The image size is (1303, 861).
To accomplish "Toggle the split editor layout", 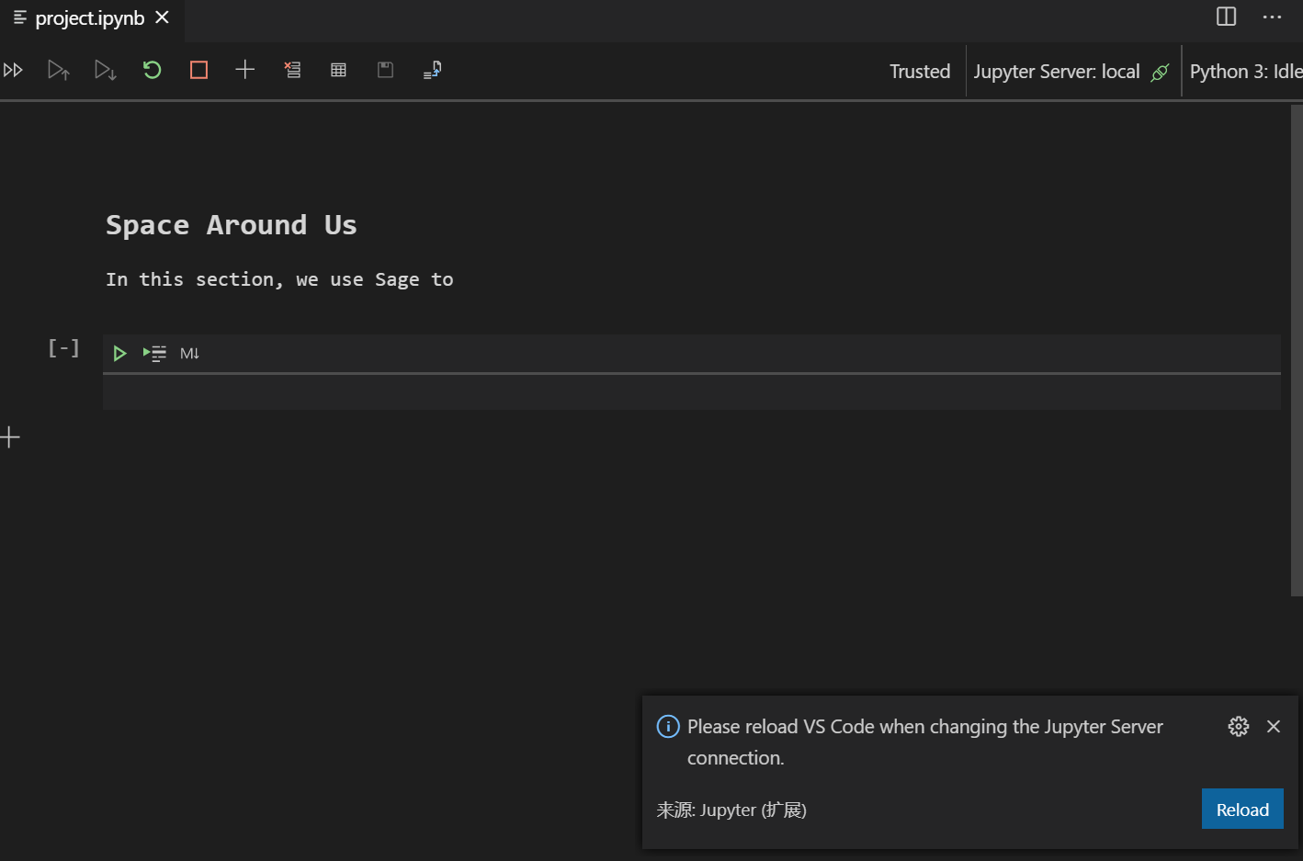I will (x=1226, y=17).
